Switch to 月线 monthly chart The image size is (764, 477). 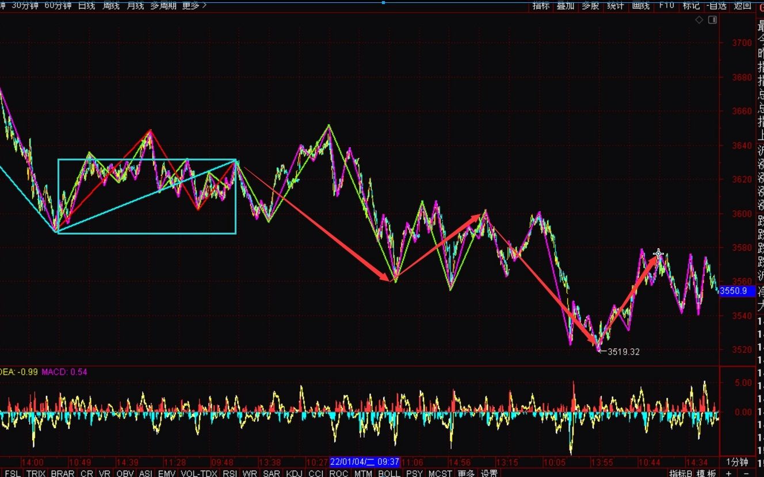coord(135,5)
